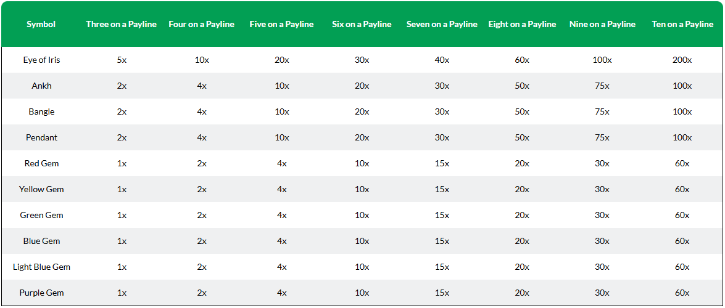Select the Six on a Payline header
725x308 pixels.
362,25
